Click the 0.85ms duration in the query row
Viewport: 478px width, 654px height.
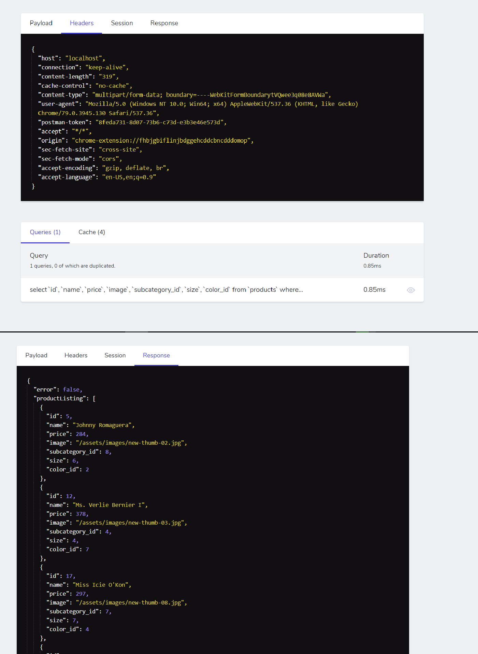(374, 290)
